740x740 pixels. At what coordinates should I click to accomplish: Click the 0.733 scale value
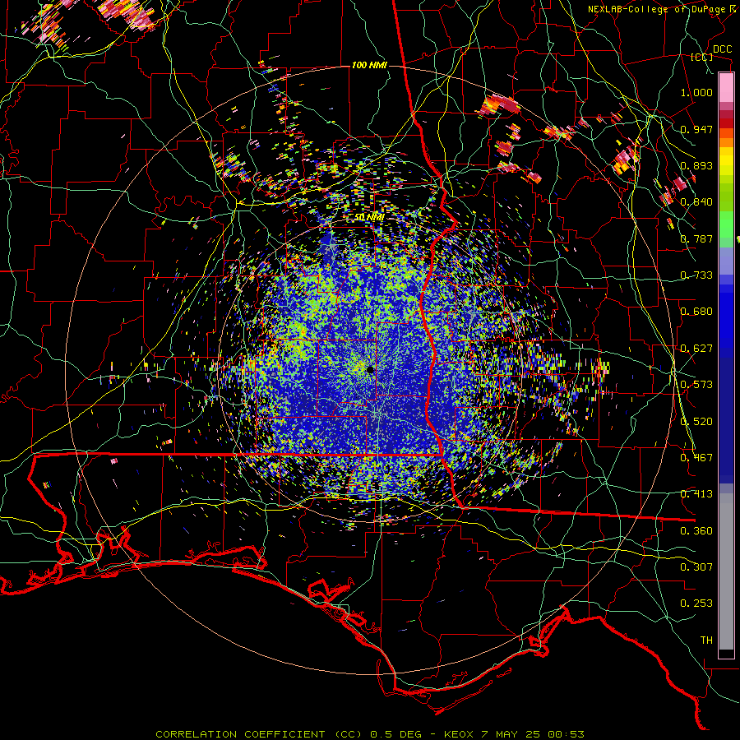696,275
